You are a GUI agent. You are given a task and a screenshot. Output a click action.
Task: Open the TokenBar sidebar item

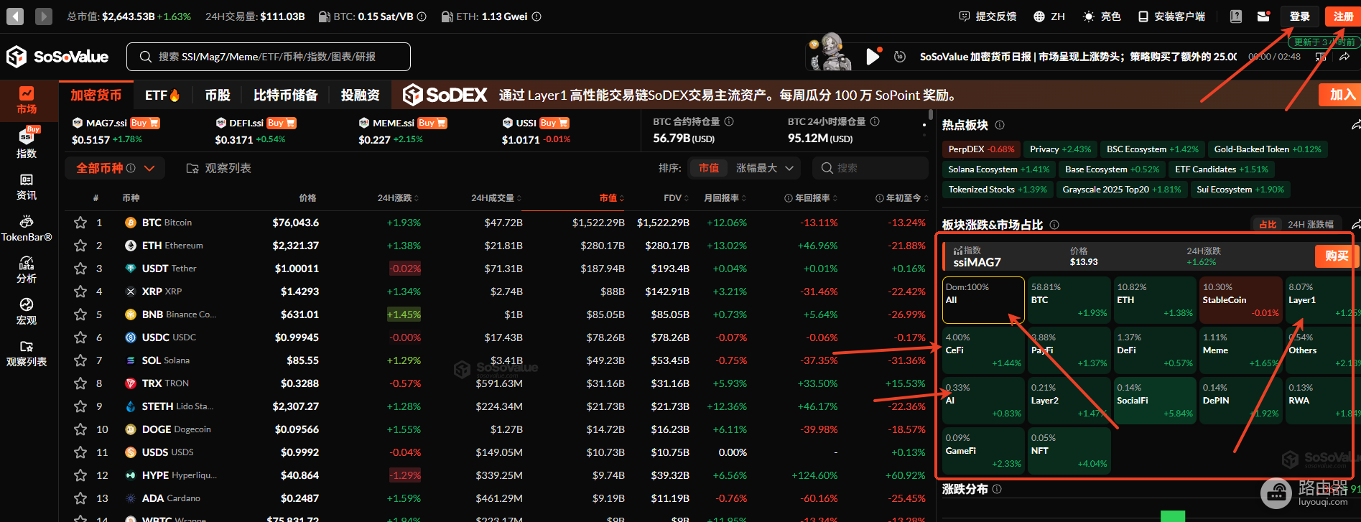coord(27,228)
